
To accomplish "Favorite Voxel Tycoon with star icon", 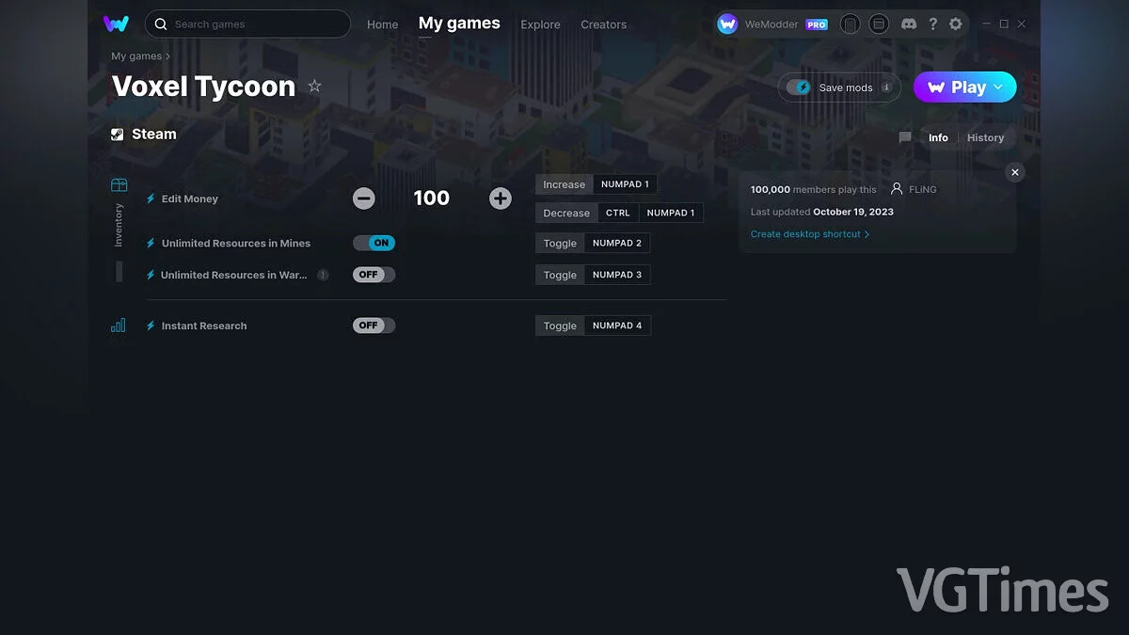I will point(315,87).
